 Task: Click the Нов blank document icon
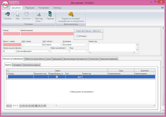18,14
